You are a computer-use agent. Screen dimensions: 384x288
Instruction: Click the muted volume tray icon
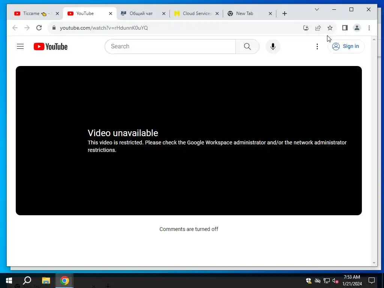[336, 280]
